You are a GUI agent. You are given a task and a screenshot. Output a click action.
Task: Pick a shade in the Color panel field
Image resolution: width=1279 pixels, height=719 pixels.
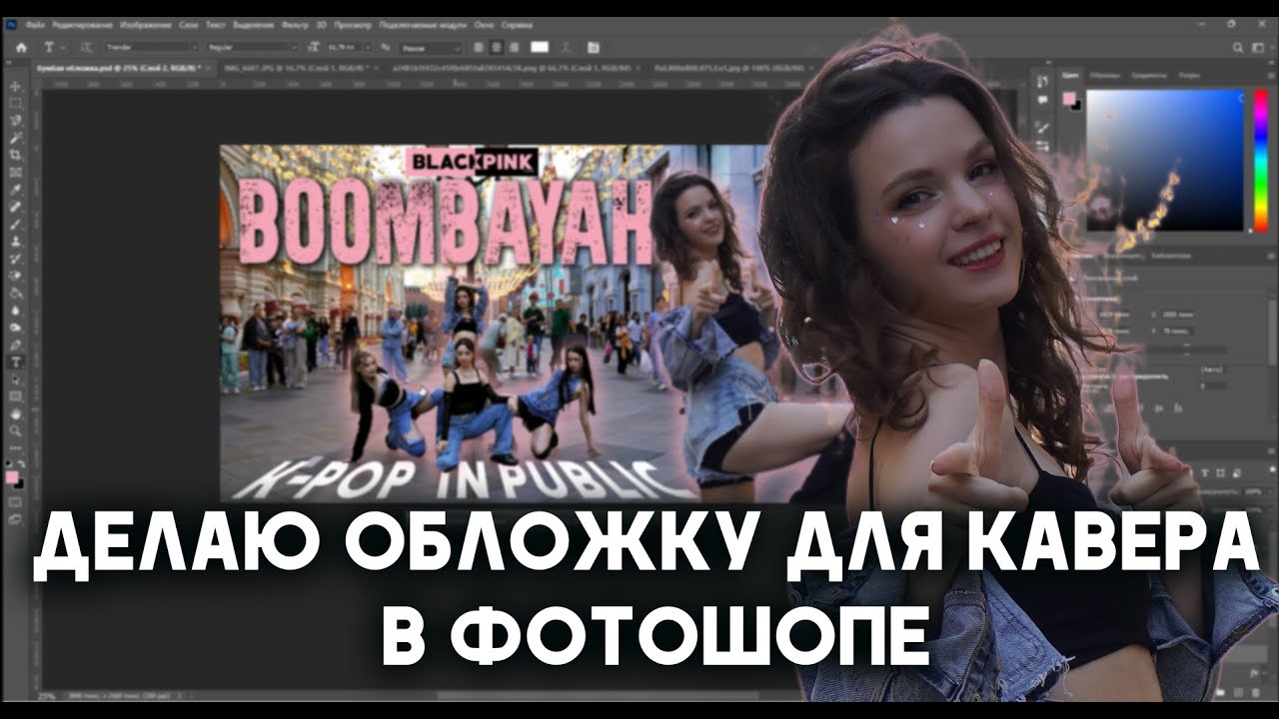1165,160
